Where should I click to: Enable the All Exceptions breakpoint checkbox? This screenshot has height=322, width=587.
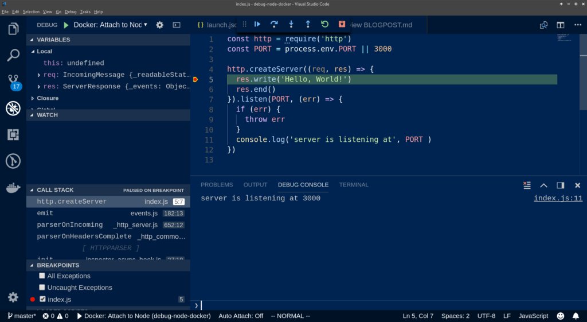(42, 276)
